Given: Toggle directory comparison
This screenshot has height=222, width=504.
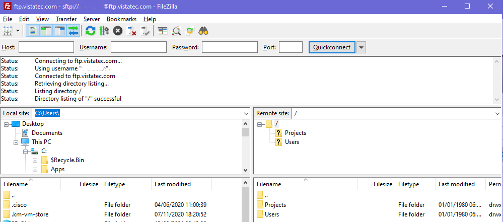Looking at the screenshot, I should point(176,31).
